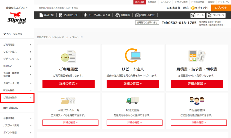
Task: Click the 山本 太陽さん sidebar heading
Action: pos(11,108)
